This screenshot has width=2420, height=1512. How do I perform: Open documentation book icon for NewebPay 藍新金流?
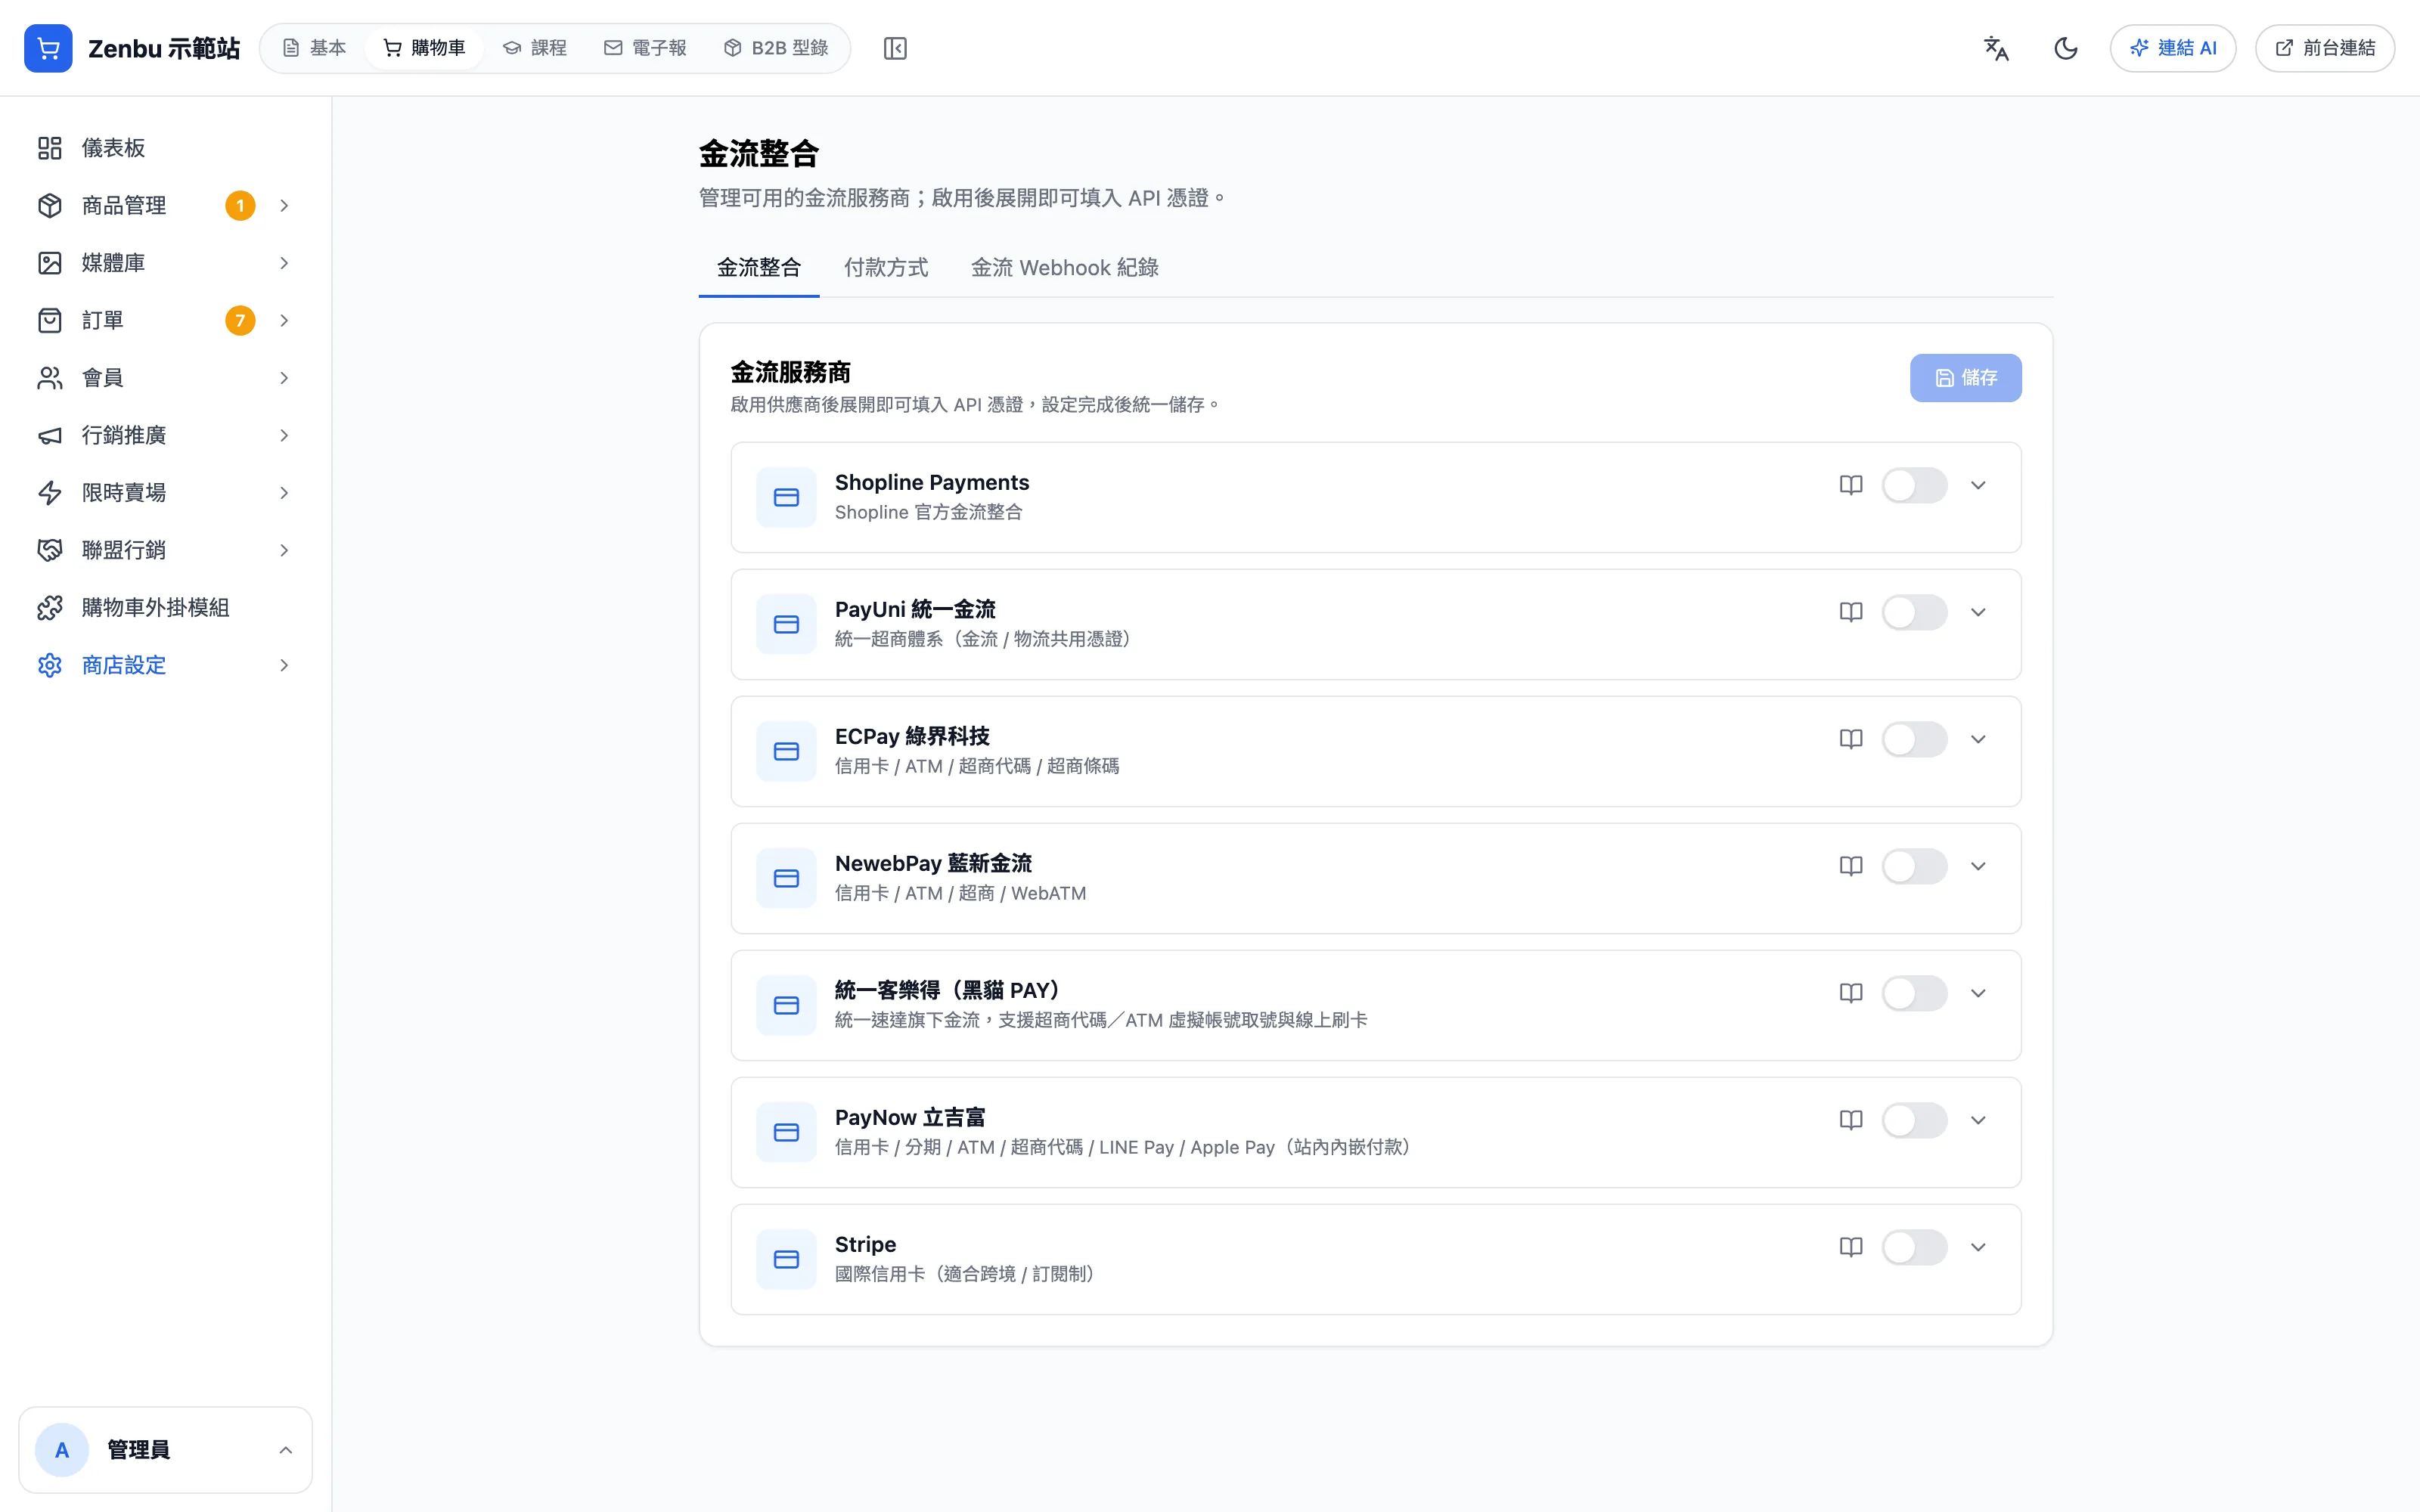pos(1851,866)
